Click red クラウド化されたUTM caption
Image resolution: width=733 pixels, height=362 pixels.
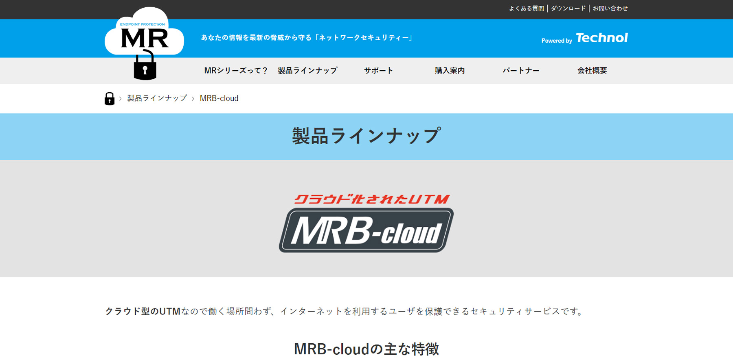[x=371, y=199]
